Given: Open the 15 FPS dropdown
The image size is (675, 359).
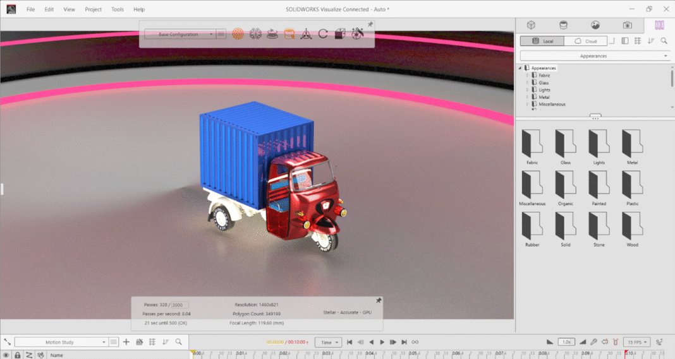Looking at the screenshot, I should [x=636, y=342].
